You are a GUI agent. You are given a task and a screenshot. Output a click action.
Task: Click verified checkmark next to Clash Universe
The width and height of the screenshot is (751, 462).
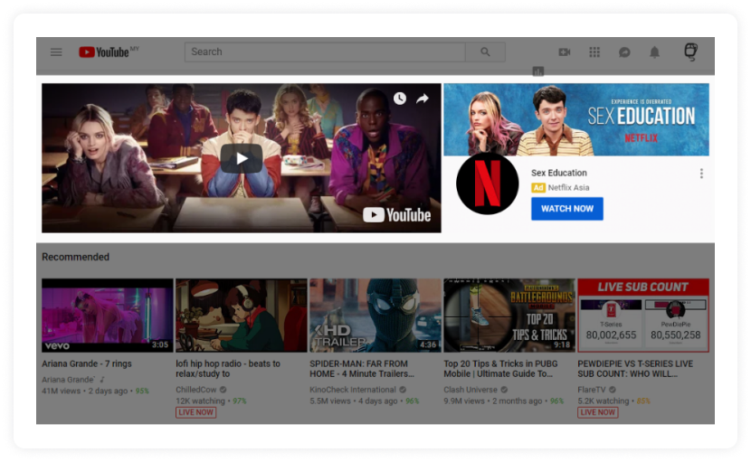pos(504,390)
